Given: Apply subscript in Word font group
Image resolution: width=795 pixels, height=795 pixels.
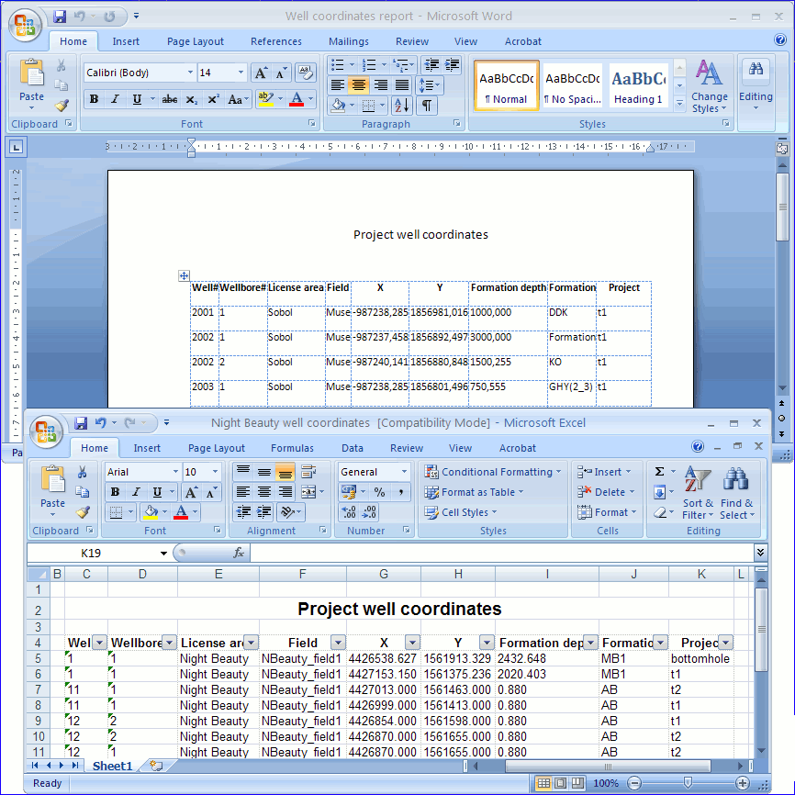Looking at the screenshot, I should [191, 99].
